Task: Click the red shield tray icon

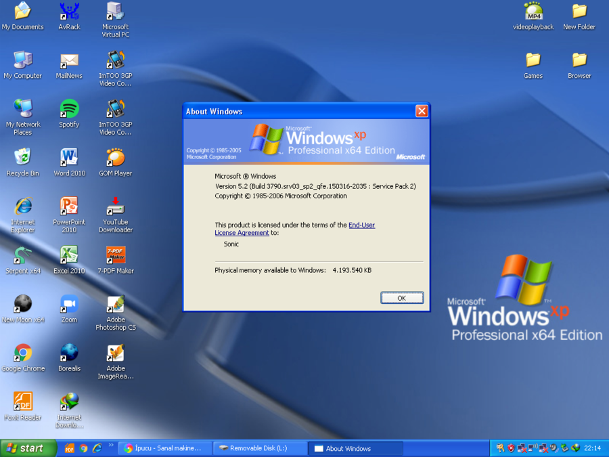Action: click(511, 448)
